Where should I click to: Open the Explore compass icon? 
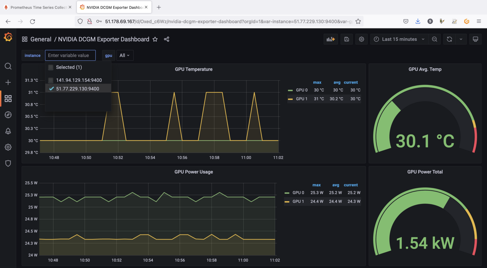click(x=8, y=115)
